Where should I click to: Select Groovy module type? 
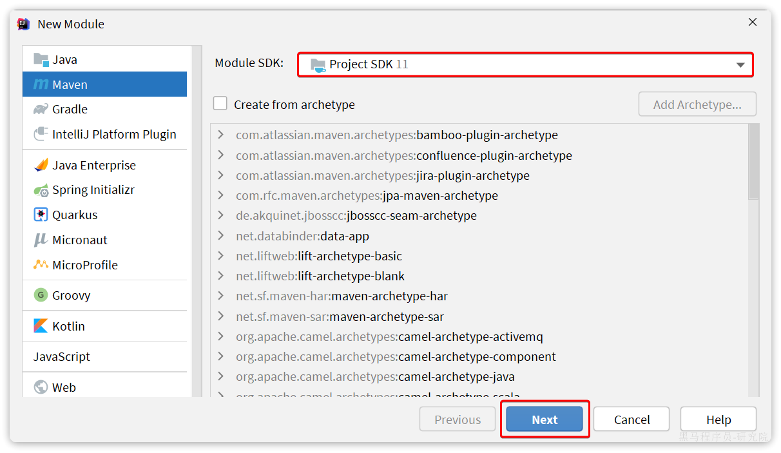(x=105, y=295)
